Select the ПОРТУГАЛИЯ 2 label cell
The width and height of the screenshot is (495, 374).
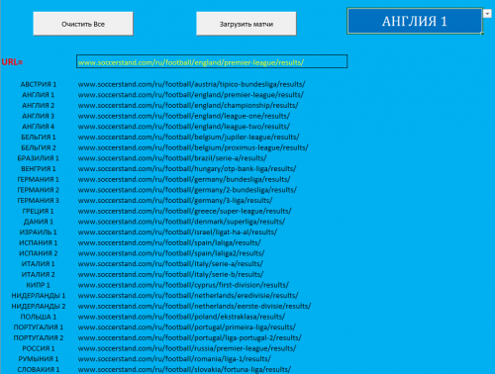click(x=39, y=337)
